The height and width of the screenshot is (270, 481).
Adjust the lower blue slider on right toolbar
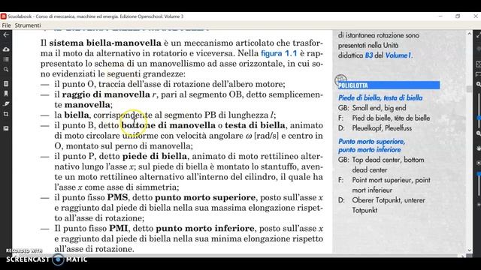click(479, 174)
